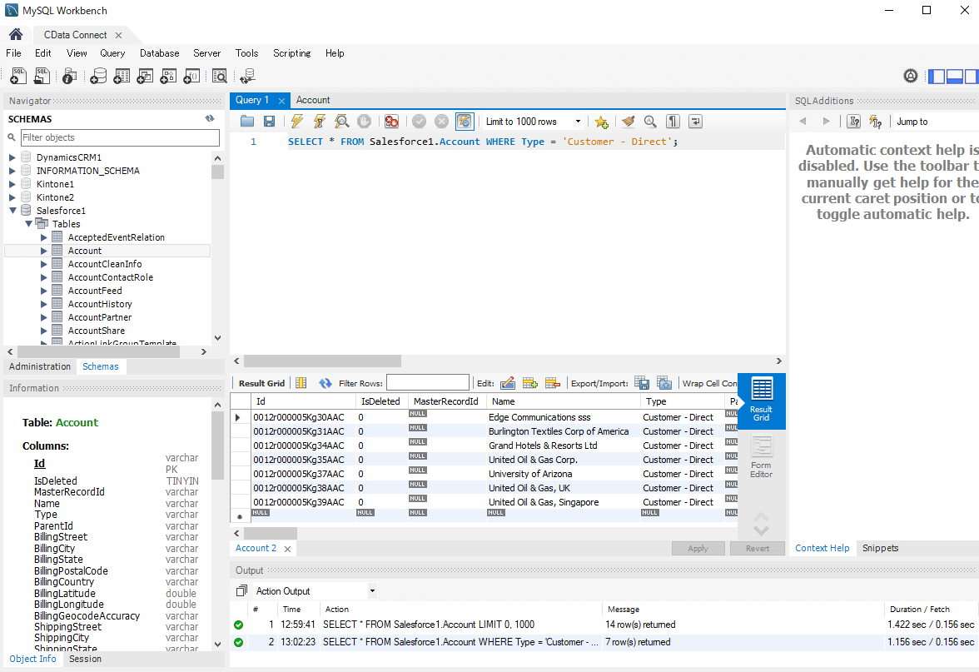979x672 pixels.
Task: Click the Insert new row icon
Action: click(x=529, y=383)
